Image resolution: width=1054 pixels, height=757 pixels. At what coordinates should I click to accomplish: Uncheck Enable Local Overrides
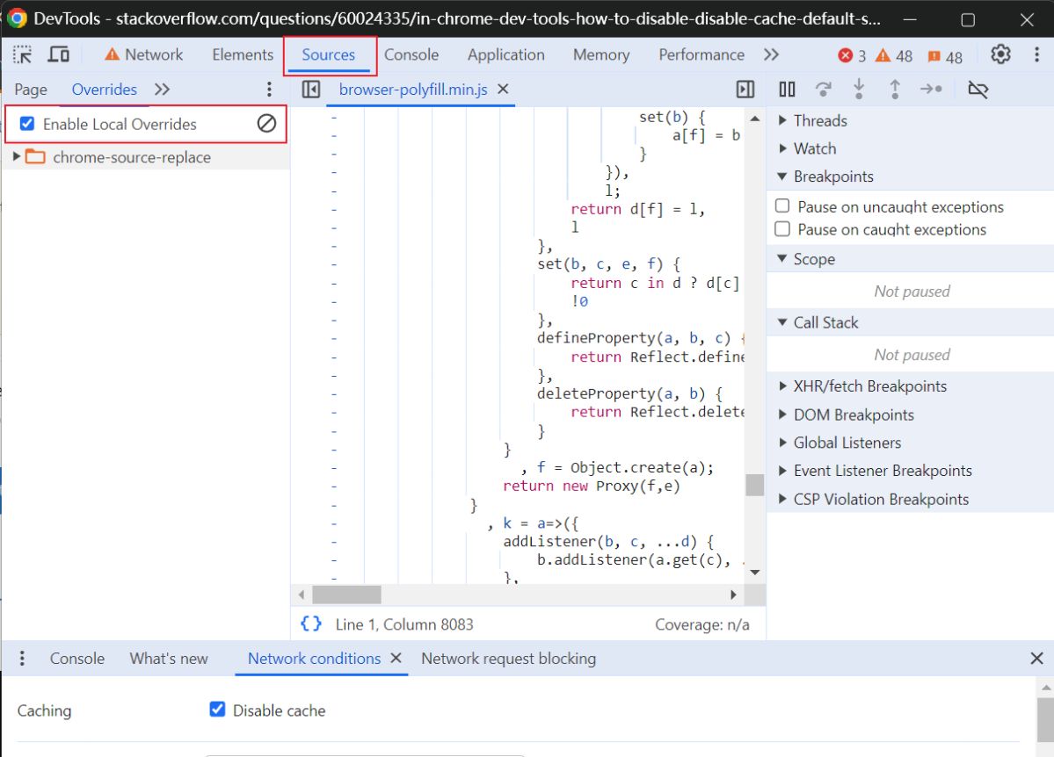[x=27, y=124]
